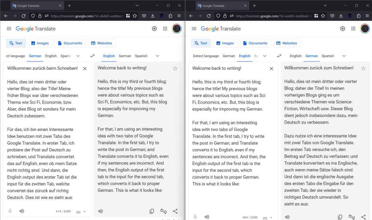The image size is (372, 220).
Task: Expand more target languages in the English-to-German window
Action: tap(344, 56)
